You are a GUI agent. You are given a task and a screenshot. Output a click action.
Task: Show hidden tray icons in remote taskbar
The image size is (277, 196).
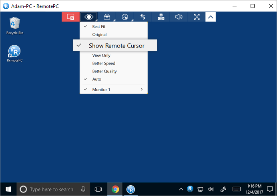click(x=181, y=189)
